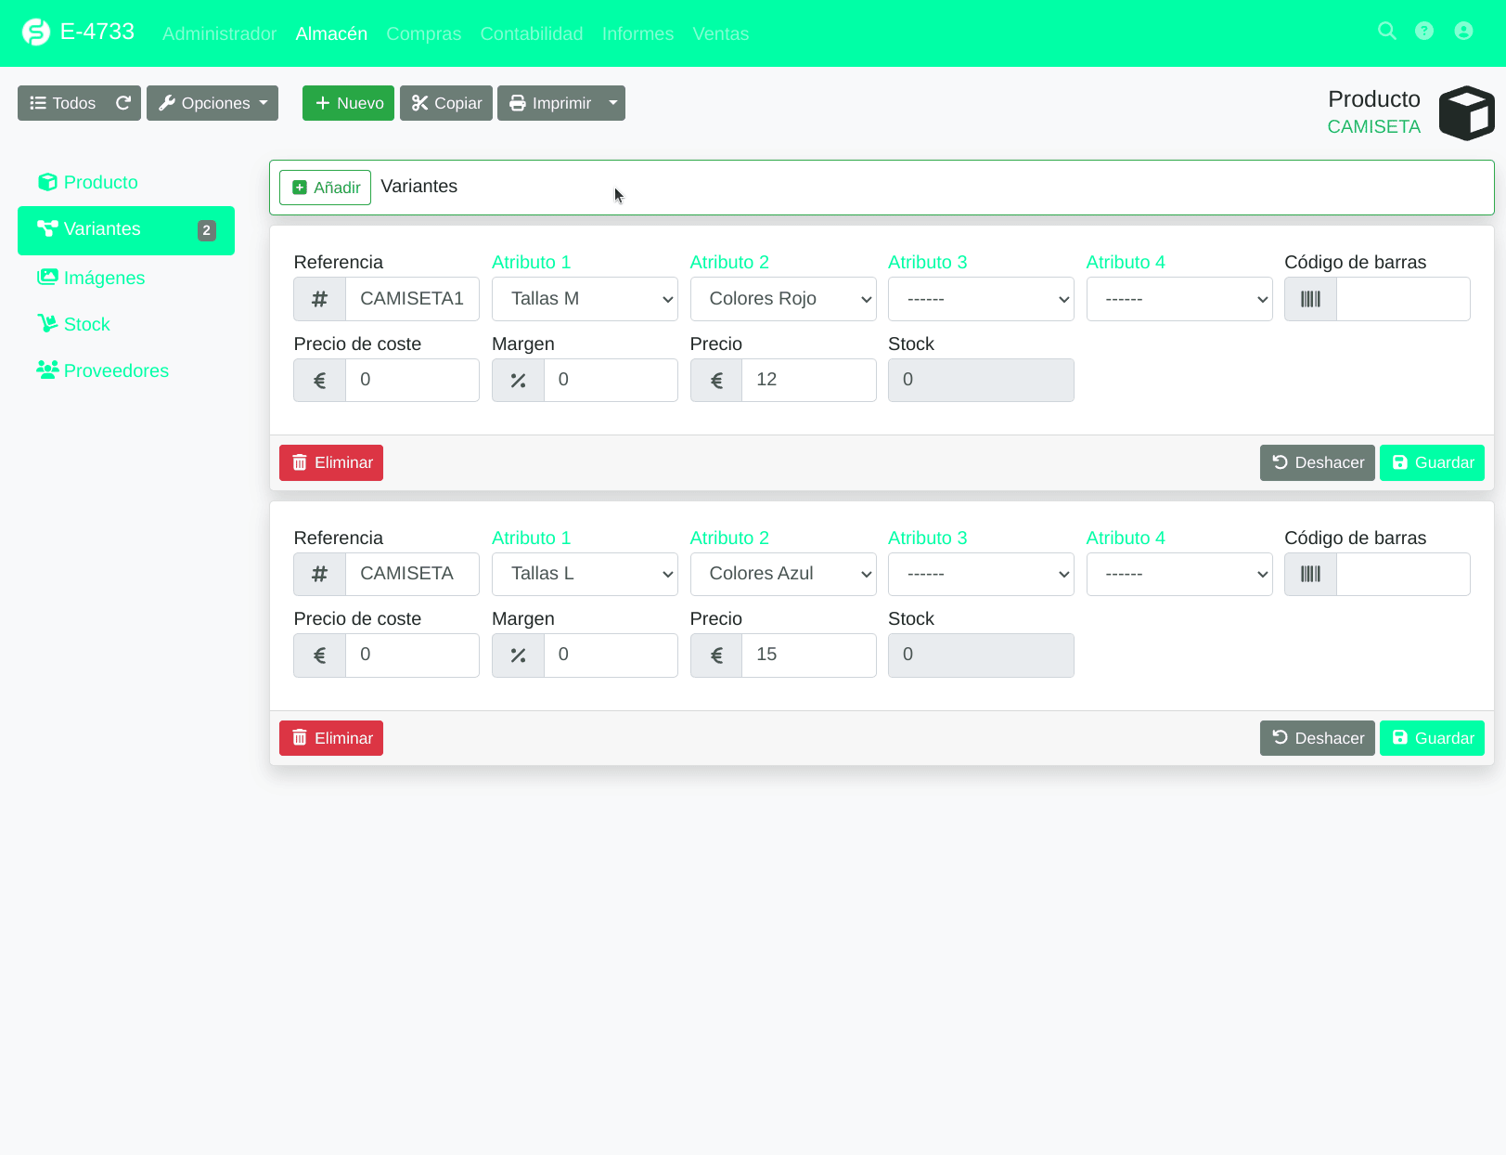Click hash icon beside CAMISETA reference

coord(319,574)
